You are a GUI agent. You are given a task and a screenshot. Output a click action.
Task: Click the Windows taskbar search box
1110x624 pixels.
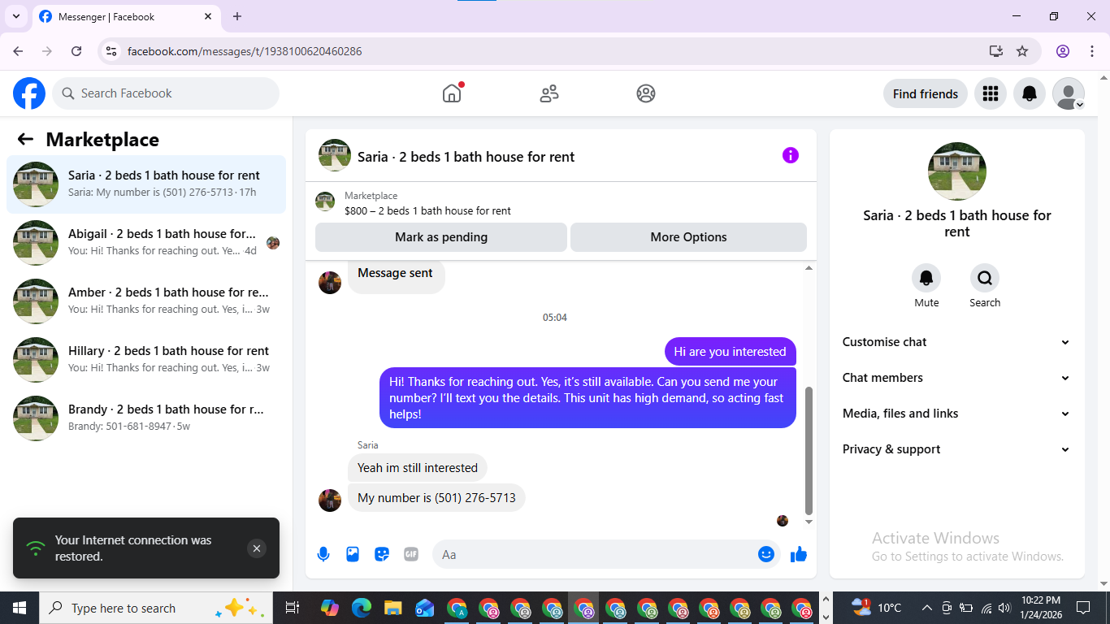(157, 608)
